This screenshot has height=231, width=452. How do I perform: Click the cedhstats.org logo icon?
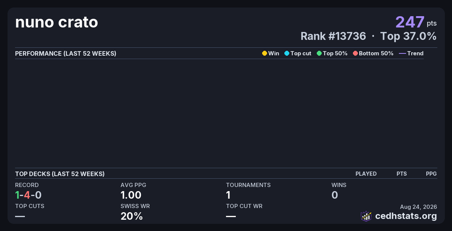[x=366, y=216]
